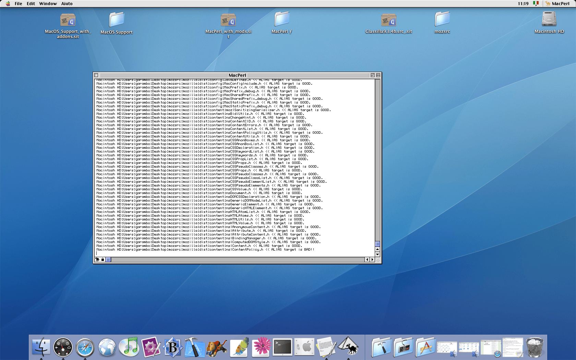This screenshot has height=360, width=576.
Task: Open iTunes from the Dock
Action: 129,347
